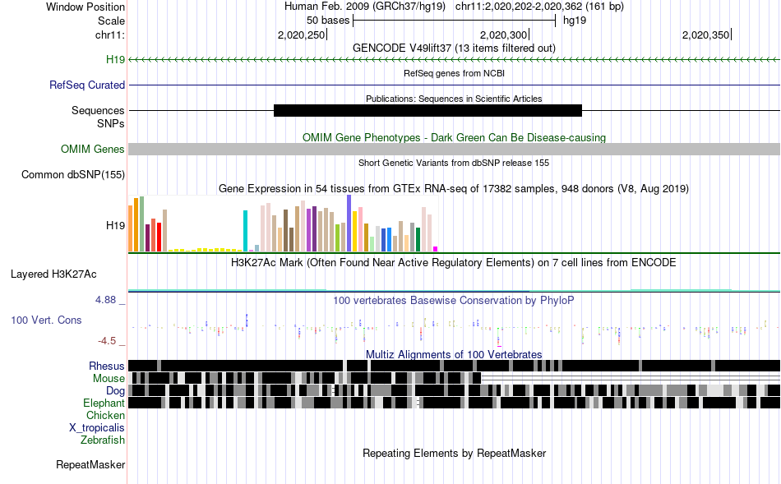
Task: Click '100 vertebrates Basewise Conservation by PhyloP' title
Action: (x=454, y=300)
